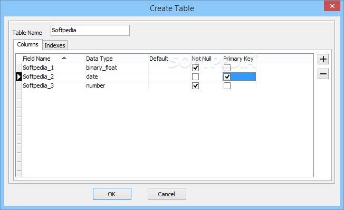Enable Primary Key for Softpedia_1

pos(227,68)
